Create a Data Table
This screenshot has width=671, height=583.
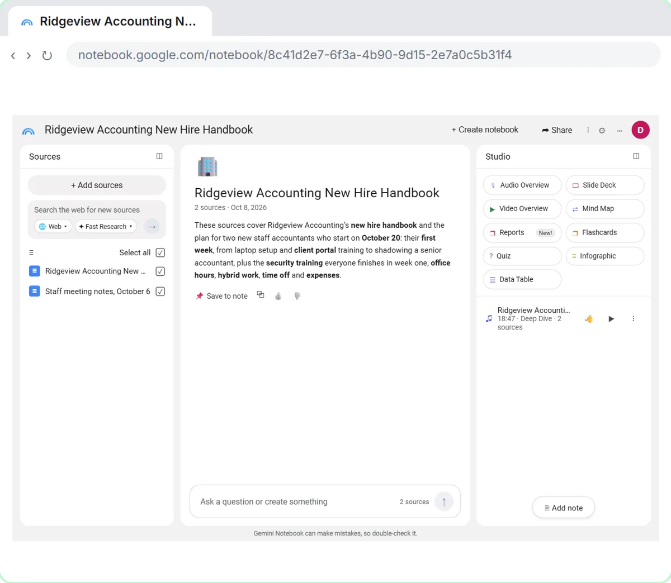[522, 280]
